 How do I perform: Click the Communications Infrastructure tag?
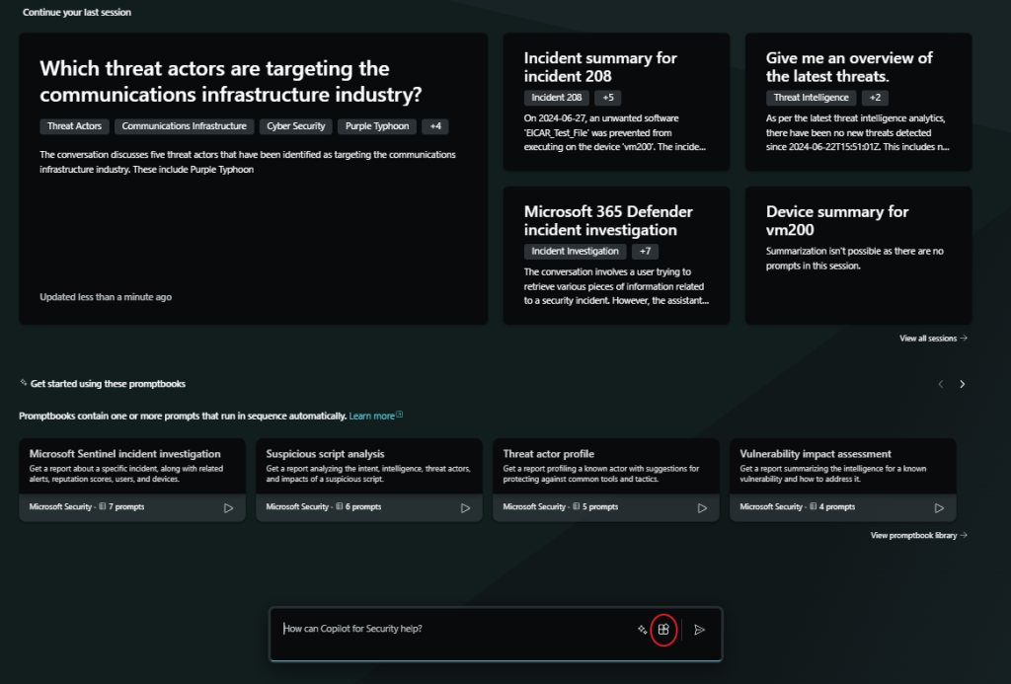[x=185, y=126]
